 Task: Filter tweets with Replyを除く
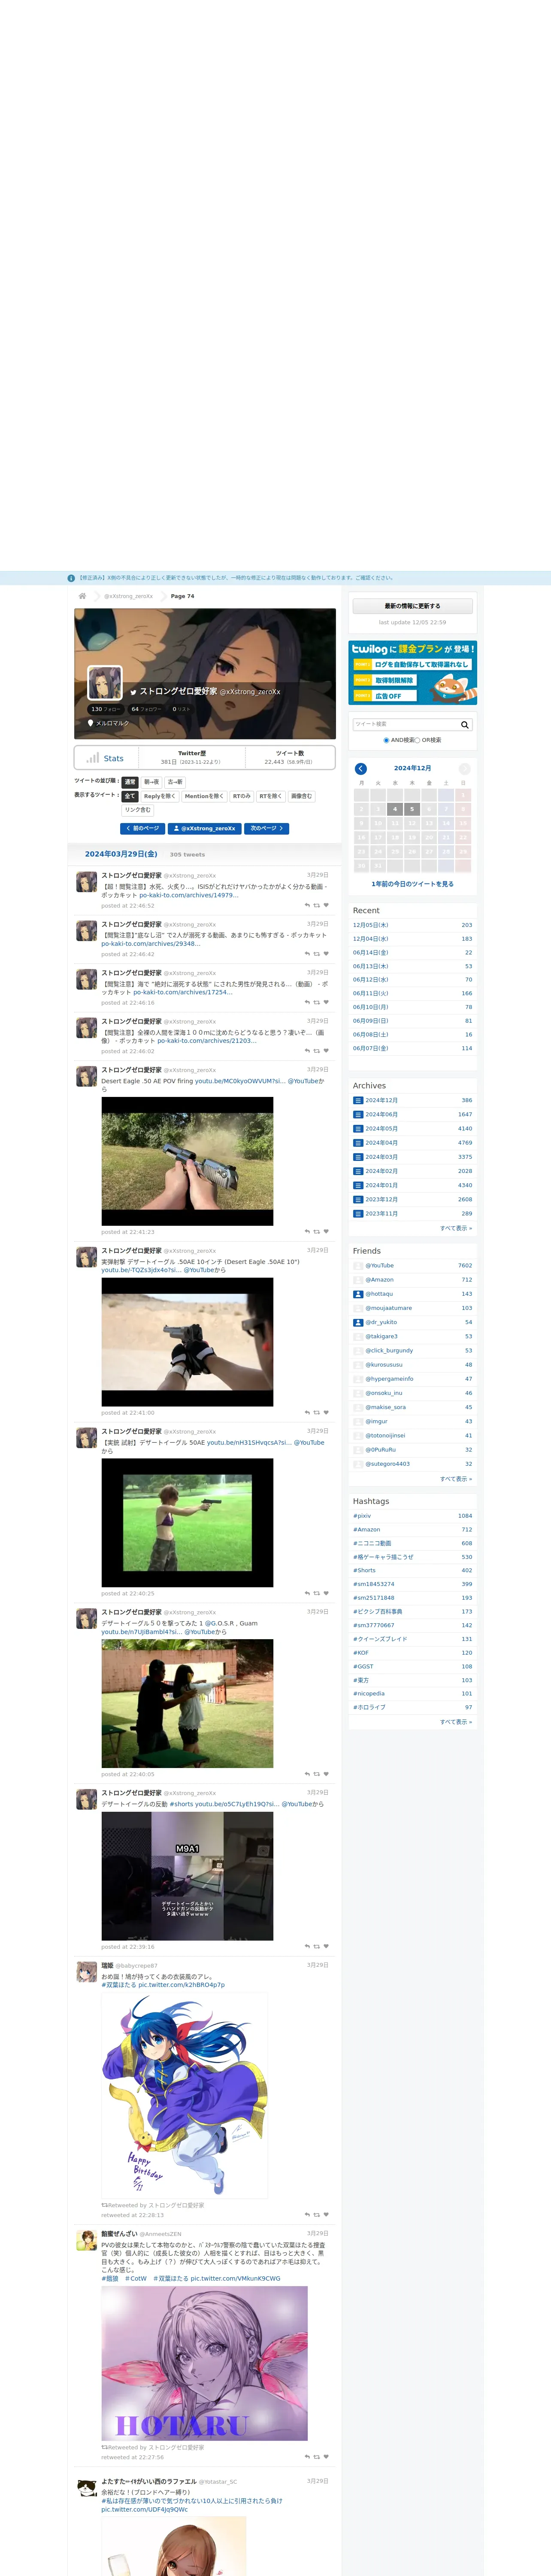pyautogui.click(x=160, y=796)
